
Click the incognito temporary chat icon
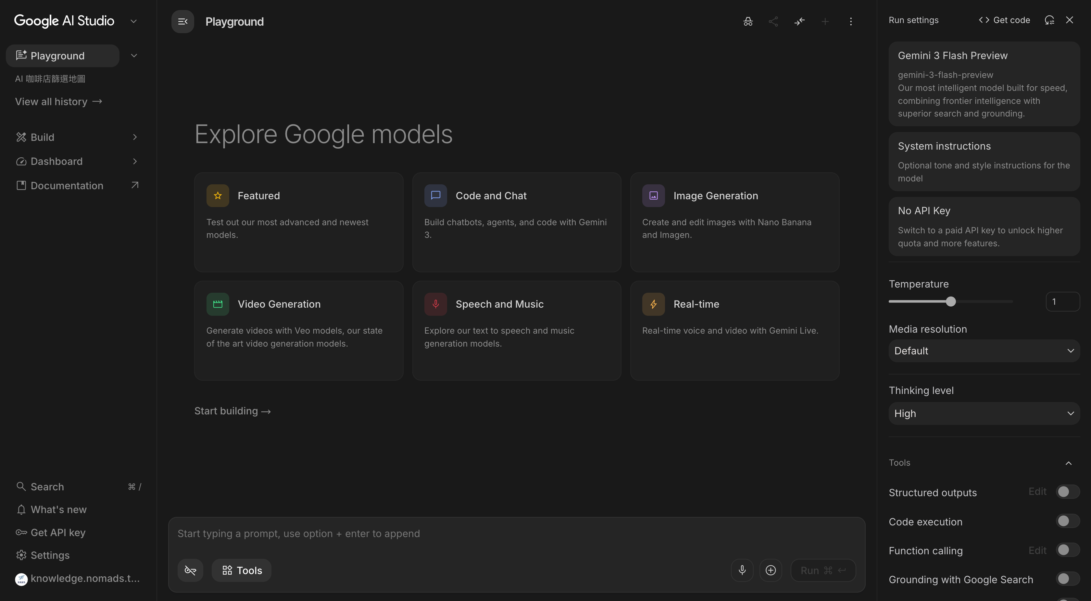[748, 22]
